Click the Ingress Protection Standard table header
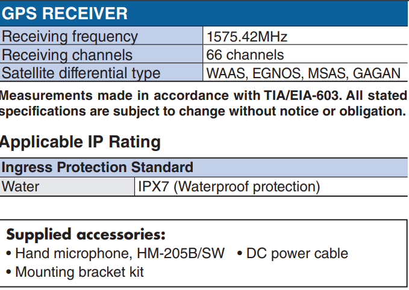Screen dimensions: 409x290 click(97, 167)
